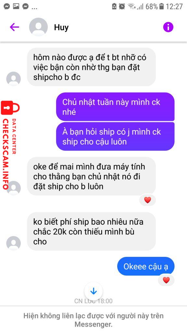Screen dimensions: 187x333
Task: Tap the contact name Huy in header
Action: 61,27
